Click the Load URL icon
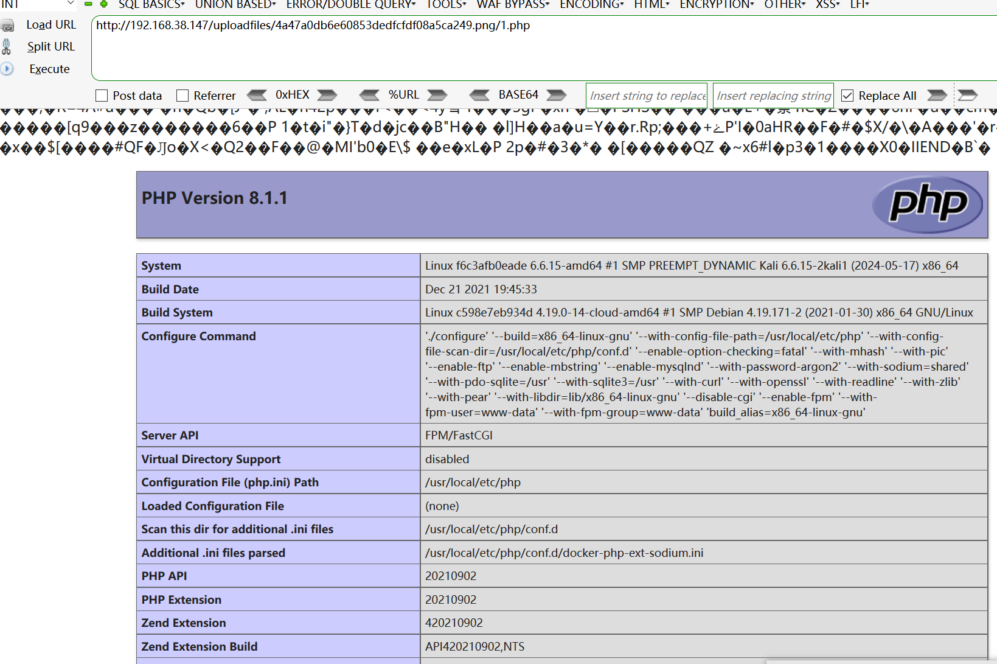 (x=7, y=26)
